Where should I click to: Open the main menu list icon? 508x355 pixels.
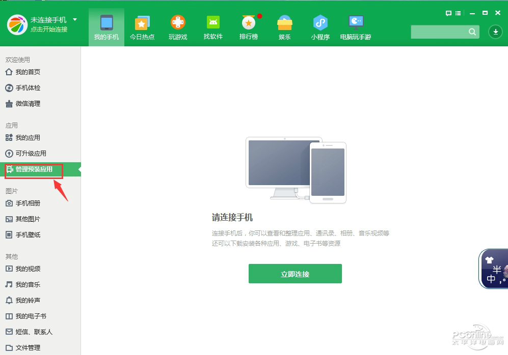(x=458, y=13)
